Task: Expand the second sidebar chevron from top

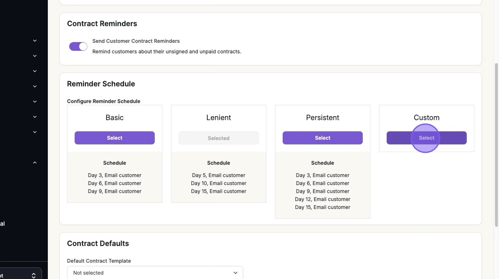Action: tap(35, 56)
